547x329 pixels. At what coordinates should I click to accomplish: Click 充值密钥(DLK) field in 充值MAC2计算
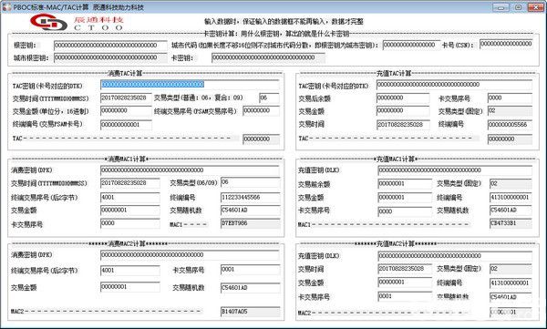click(455, 256)
